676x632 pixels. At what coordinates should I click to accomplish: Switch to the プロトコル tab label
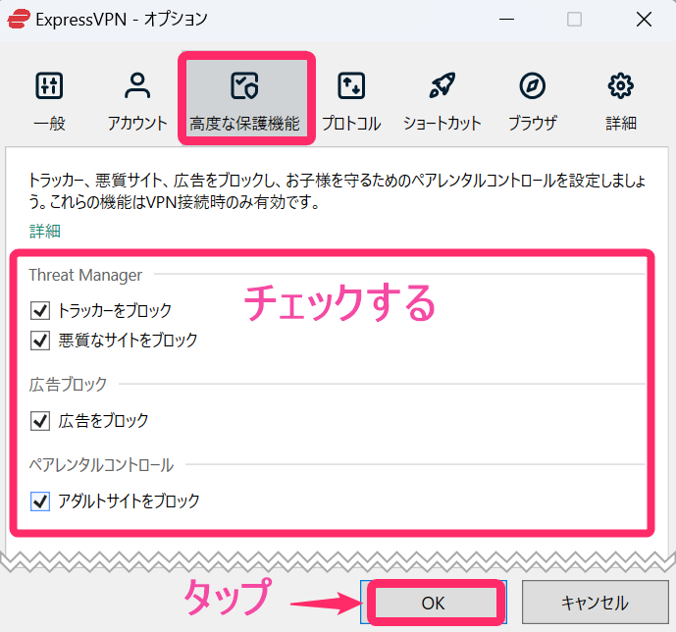tap(351, 124)
